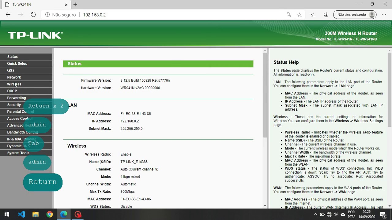The image size is (392, 220).
Task: Open the red recorder app on taskbar
Action: tap(78, 214)
